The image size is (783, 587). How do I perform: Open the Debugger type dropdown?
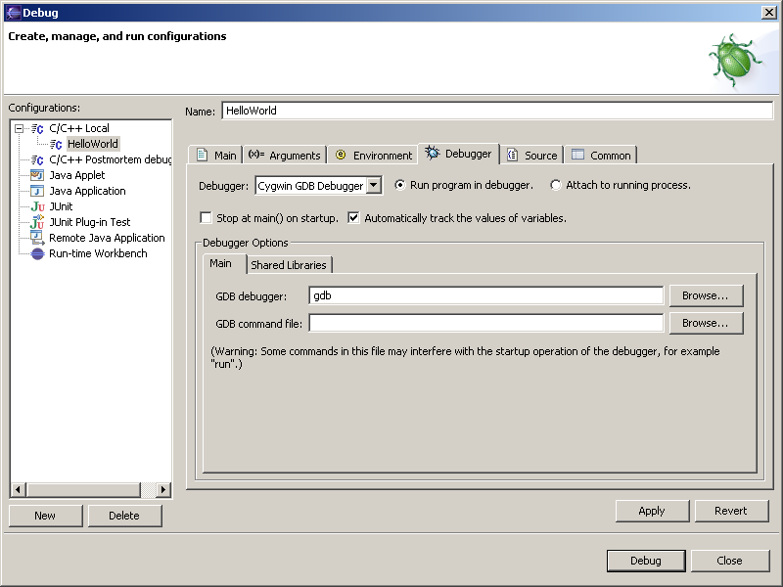[373, 186]
